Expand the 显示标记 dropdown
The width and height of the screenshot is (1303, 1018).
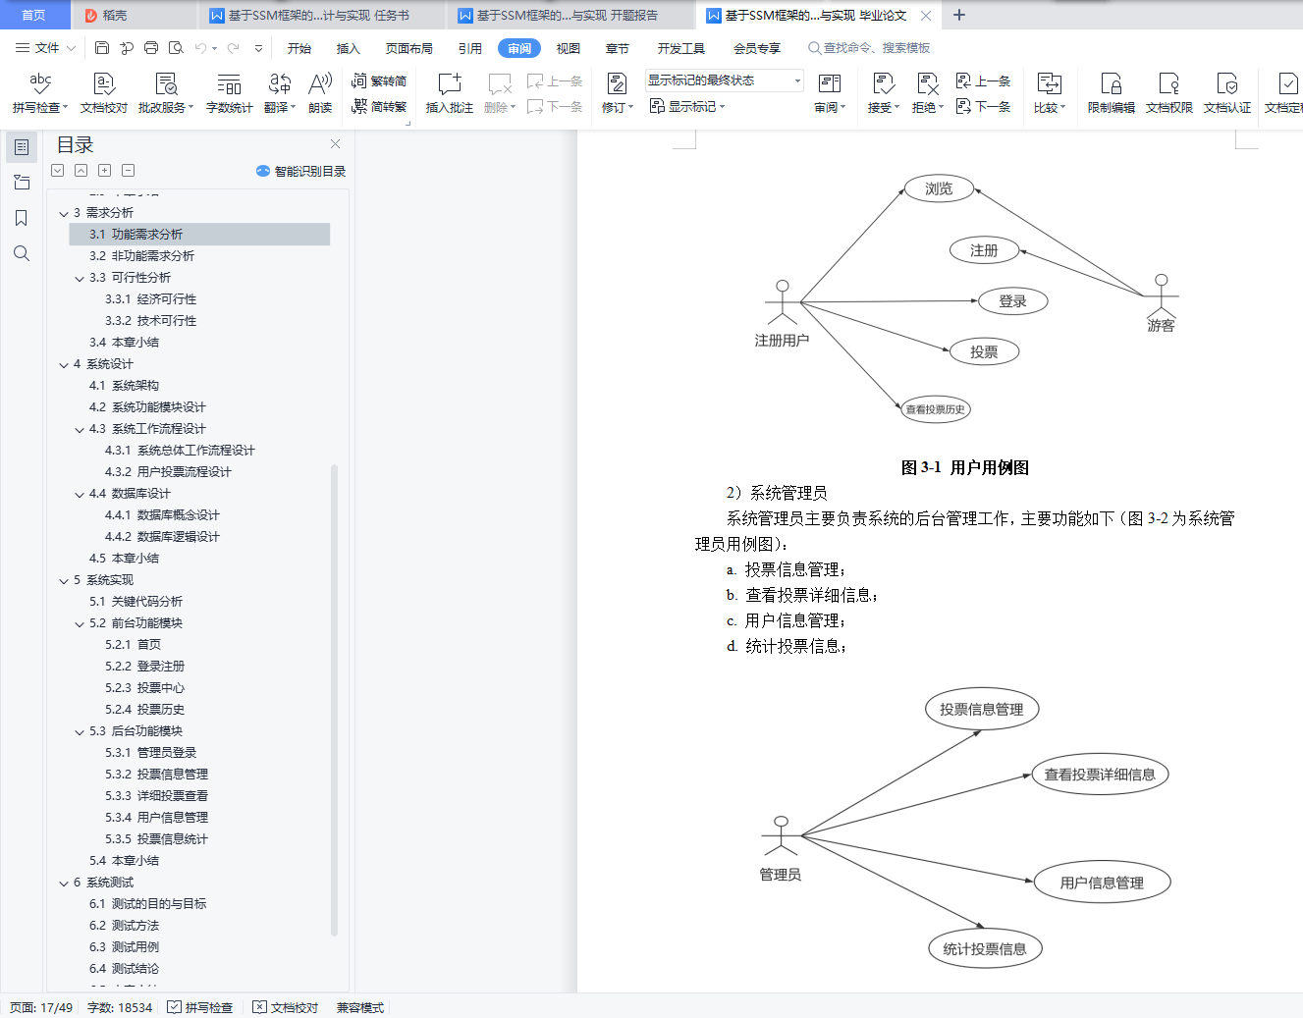coord(687,106)
